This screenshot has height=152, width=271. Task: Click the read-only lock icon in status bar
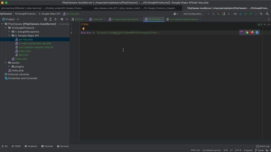click(267, 150)
